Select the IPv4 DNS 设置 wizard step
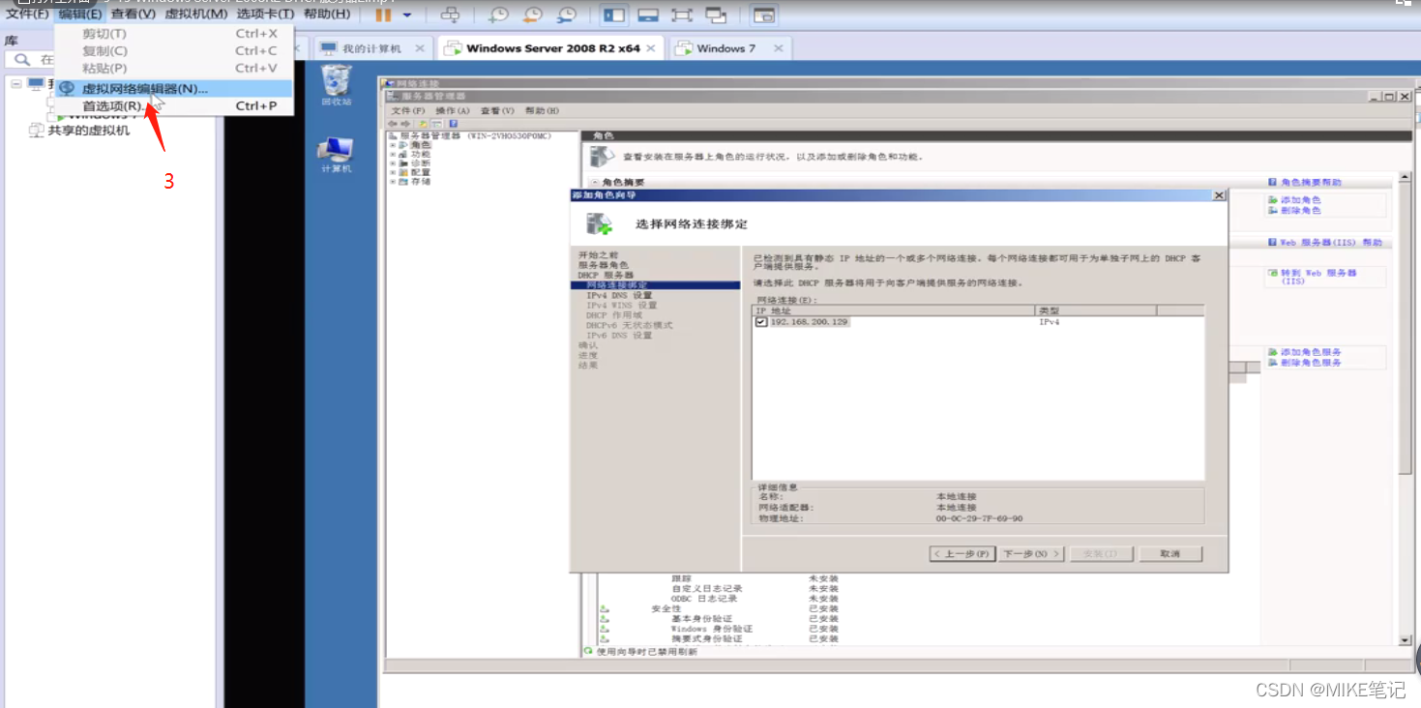Screen dimensions: 1421x708 pyautogui.click(x=619, y=296)
